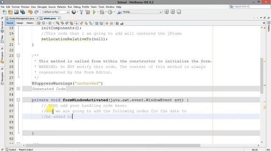Open the Palette side panel
The height and width of the screenshot is (152, 271).
[269, 27]
